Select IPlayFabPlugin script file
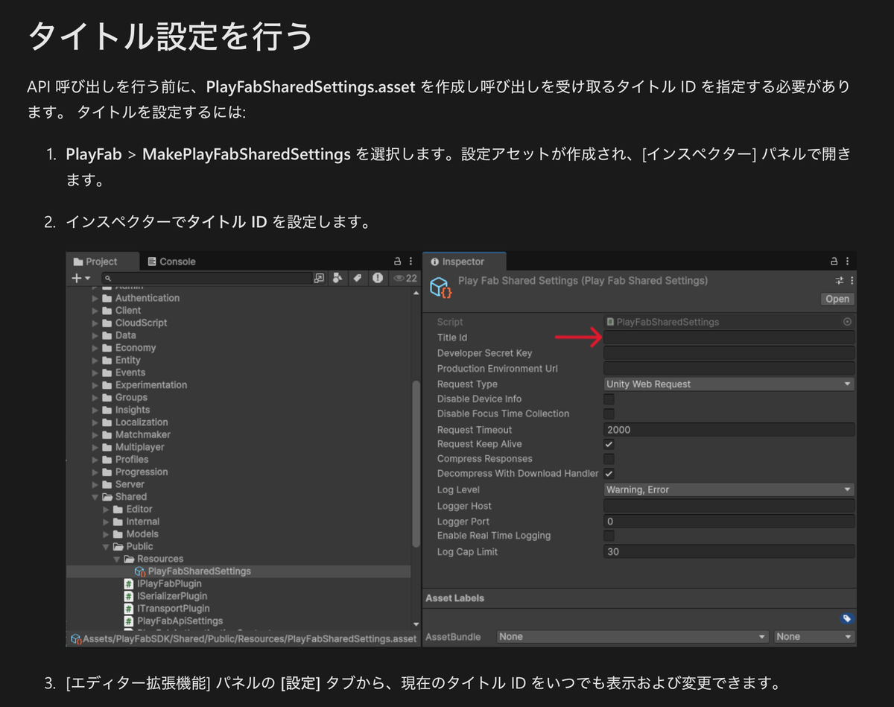 (163, 583)
